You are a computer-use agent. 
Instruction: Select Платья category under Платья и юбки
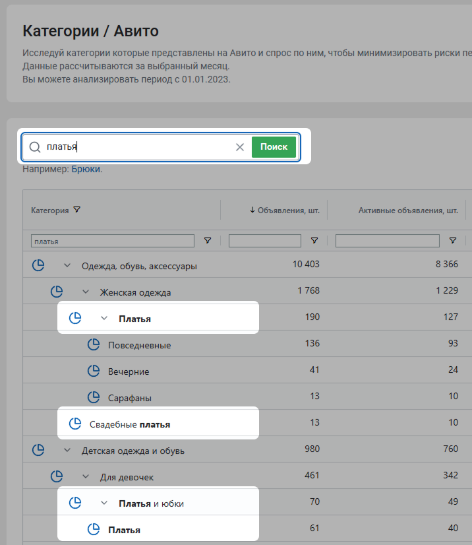point(125,530)
